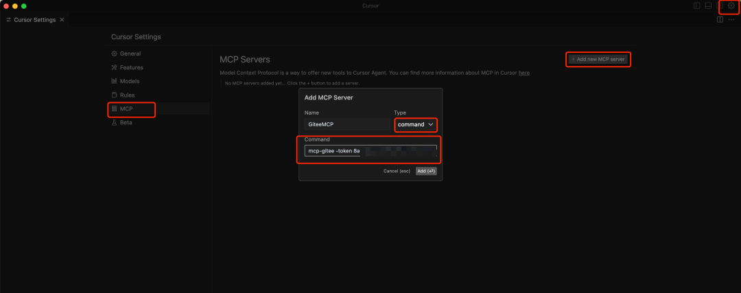Click the Rules icon in sidebar
The width and height of the screenshot is (741, 293).
(x=114, y=95)
